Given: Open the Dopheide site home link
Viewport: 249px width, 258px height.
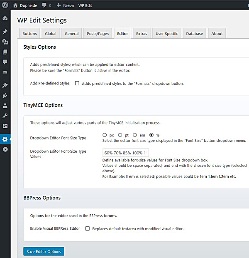Looking at the screenshot, I should click(x=25, y=5).
